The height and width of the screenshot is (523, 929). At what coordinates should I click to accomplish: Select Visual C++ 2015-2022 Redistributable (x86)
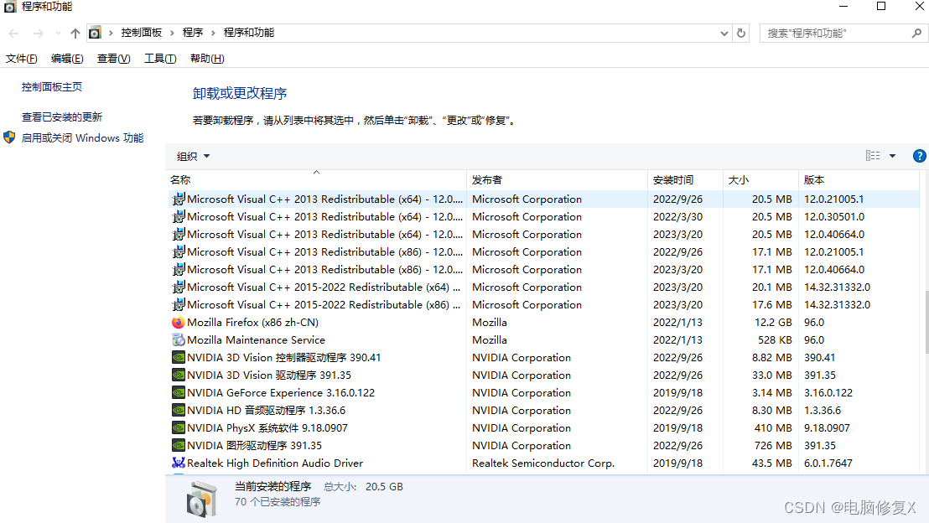click(542, 304)
